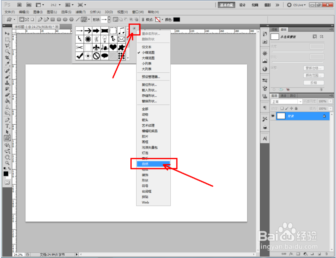This screenshot has height=258, width=336.
Task: Select the Eraser tool
Action: click(x=7, y=95)
